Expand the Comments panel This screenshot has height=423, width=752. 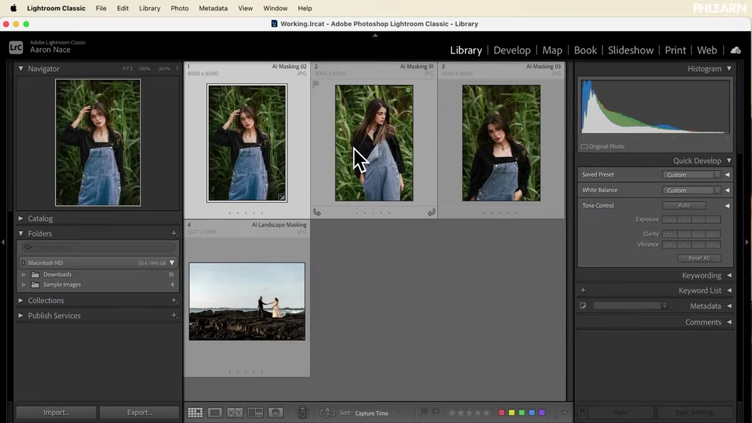pos(729,322)
